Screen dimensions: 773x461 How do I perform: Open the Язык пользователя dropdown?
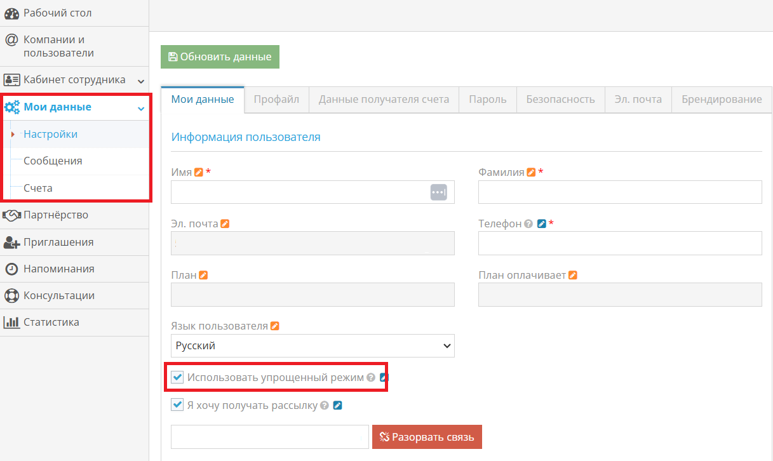pos(313,346)
